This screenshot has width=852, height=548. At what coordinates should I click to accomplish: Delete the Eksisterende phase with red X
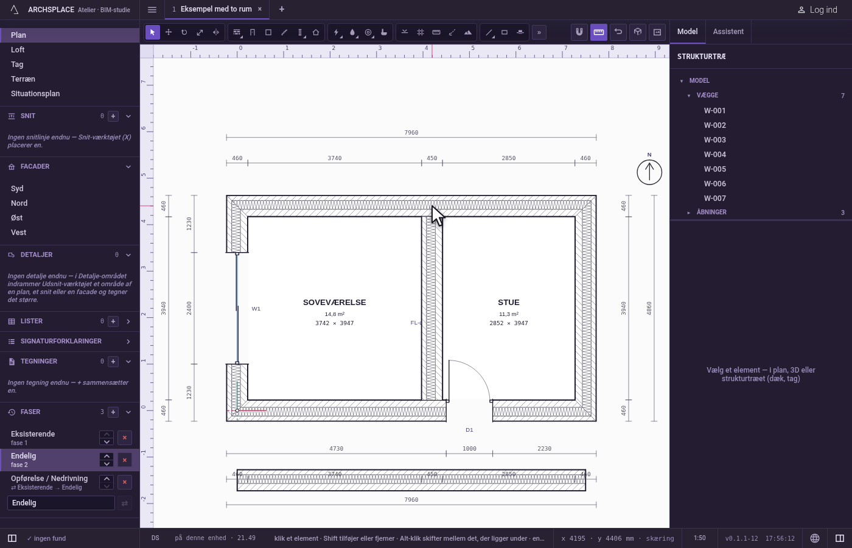125,438
